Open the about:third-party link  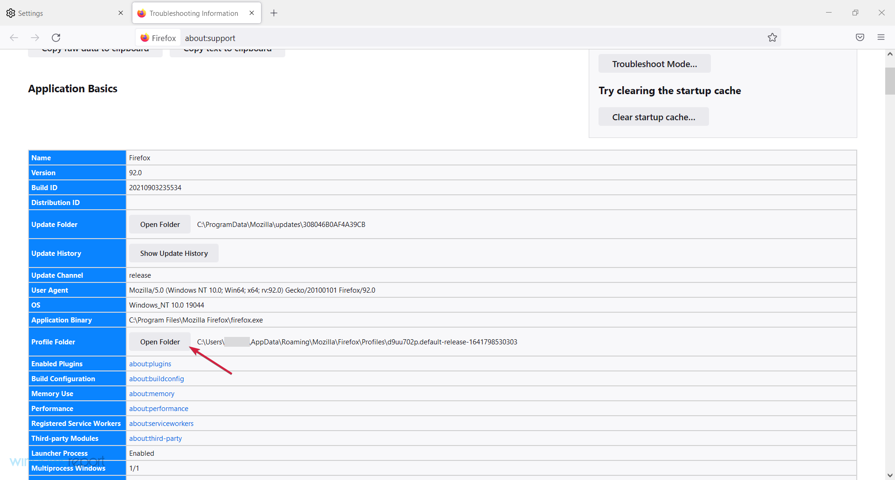coord(155,439)
